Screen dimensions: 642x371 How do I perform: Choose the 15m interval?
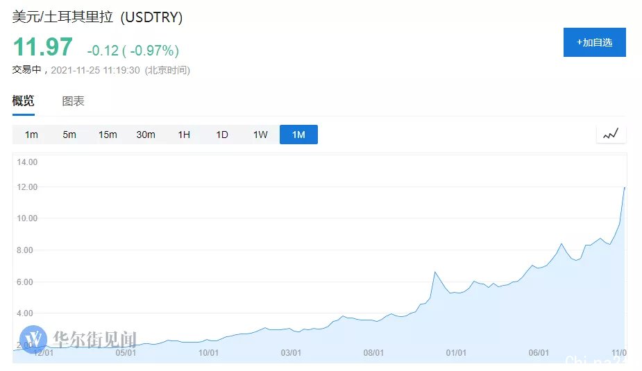pyautogui.click(x=108, y=135)
